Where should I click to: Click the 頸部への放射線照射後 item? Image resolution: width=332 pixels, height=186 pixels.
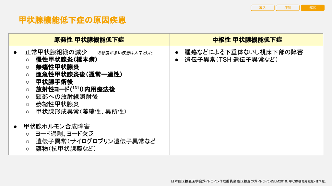tap(66, 97)
